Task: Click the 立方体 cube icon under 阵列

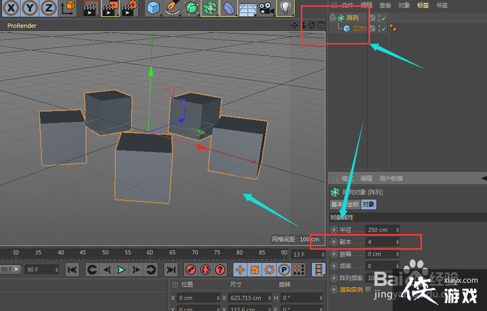Action: pyautogui.click(x=345, y=27)
